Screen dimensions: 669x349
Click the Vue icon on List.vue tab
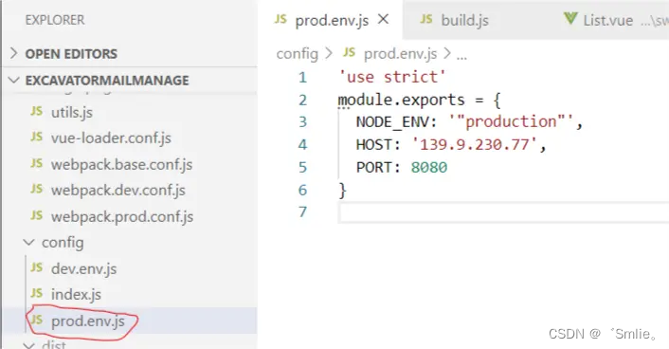(x=570, y=19)
